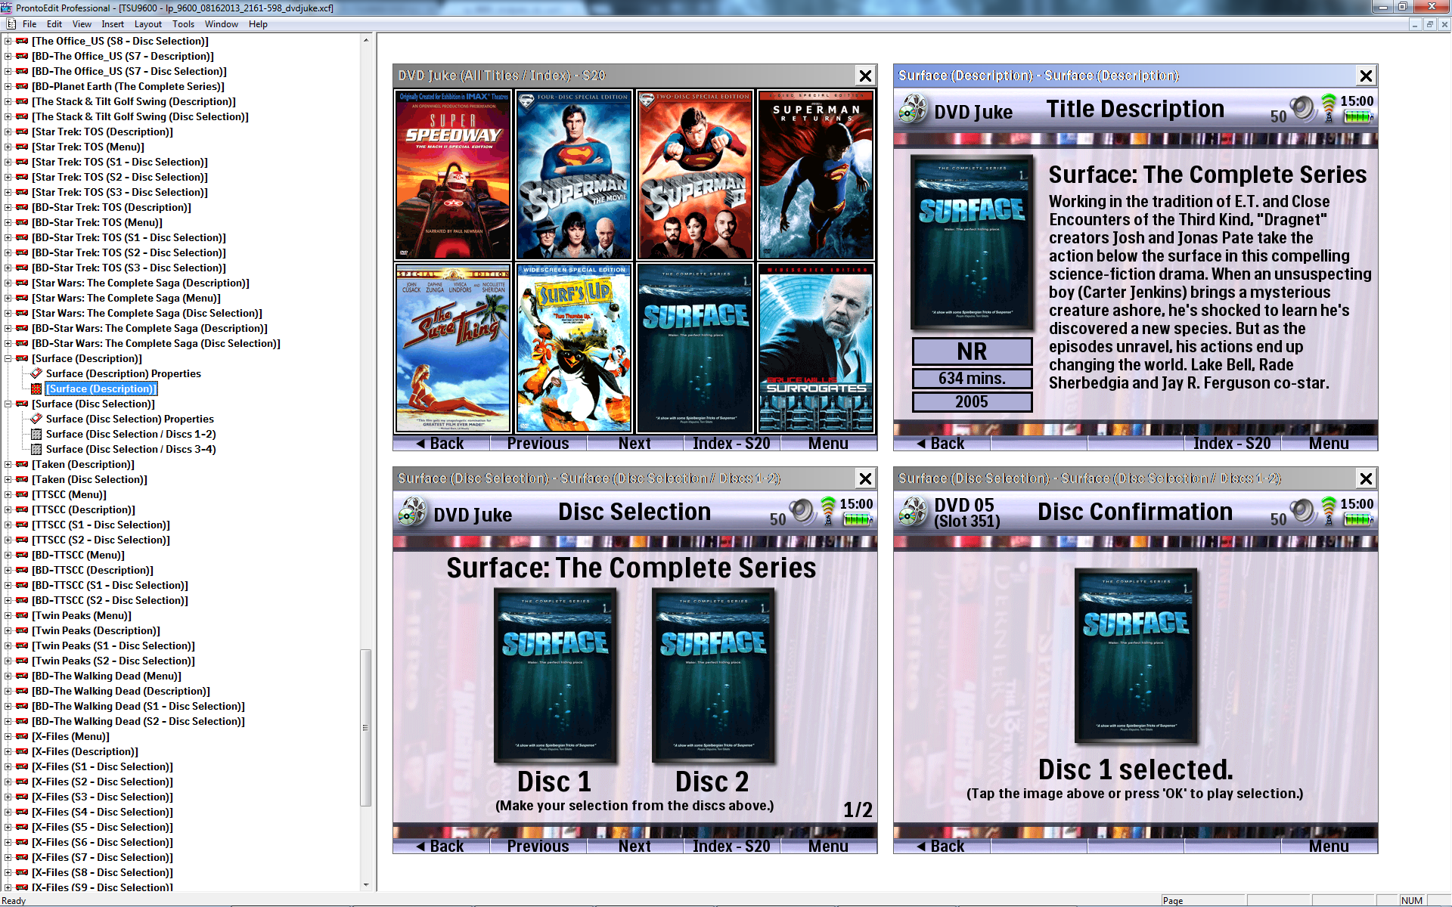Image resolution: width=1452 pixels, height=907 pixels.
Task: Expand [TTSCC (Menu)] tree node
Action: pyautogui.click(x=8, y=494)
